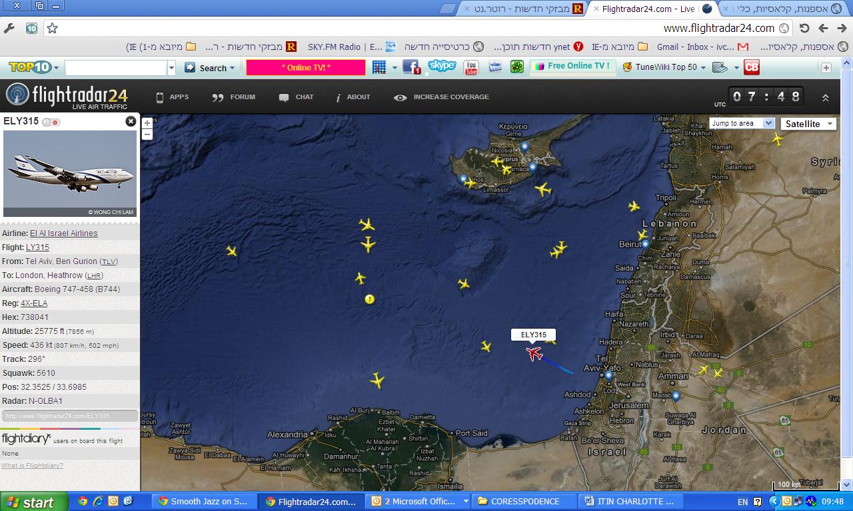The height and width of the screenshot is (511, 853).
Task: Click the blue airport pin at Beirut
Action: click(645, 244)
